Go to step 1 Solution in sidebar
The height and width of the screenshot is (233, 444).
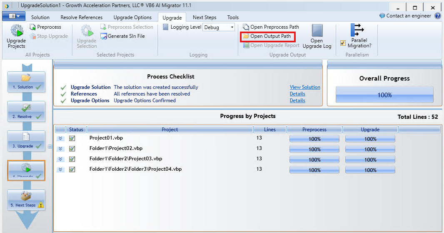[26, 81]
